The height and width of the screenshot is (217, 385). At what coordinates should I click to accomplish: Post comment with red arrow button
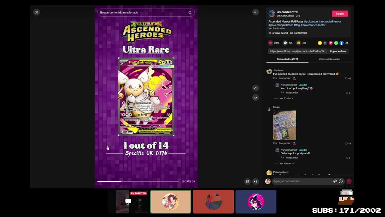[349, 181]
